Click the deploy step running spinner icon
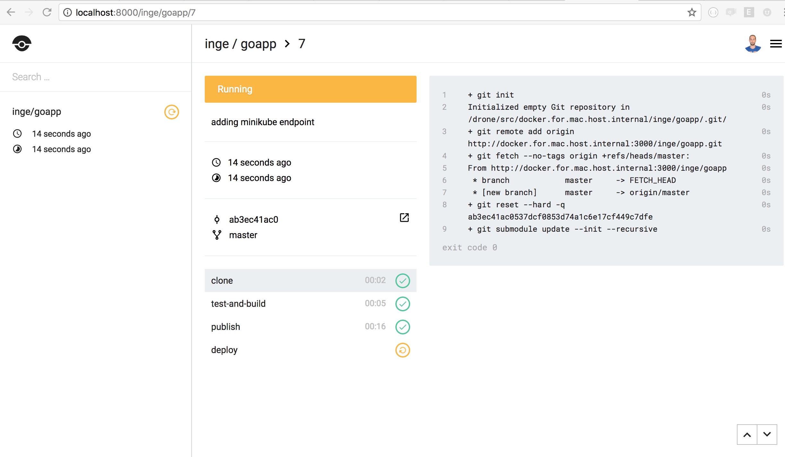The height and width of the screenshot is (457, 785). point(402,350)
